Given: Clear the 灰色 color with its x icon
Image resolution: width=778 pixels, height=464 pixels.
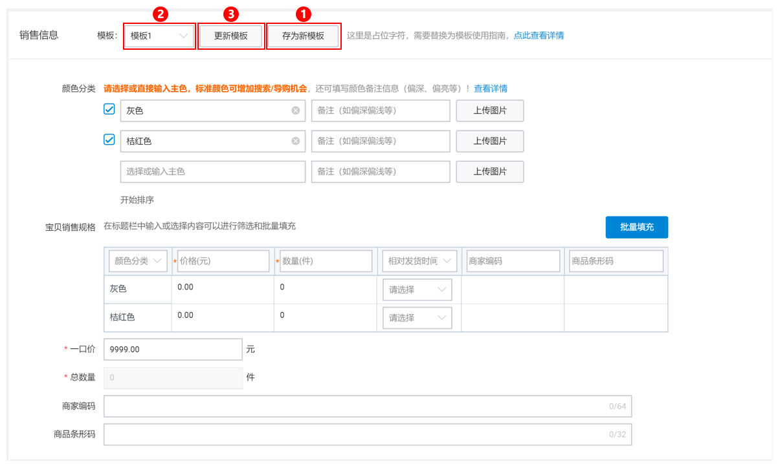Looking at the screenshot, I should [x=296, y=111].
